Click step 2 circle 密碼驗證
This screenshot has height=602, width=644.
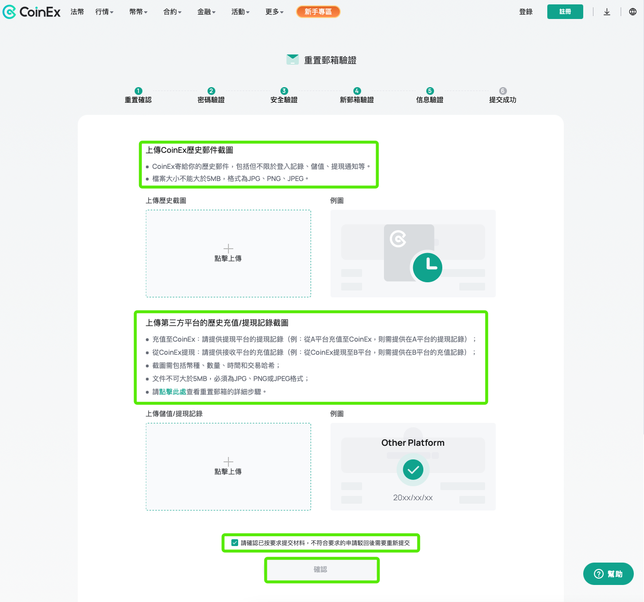(211, 91)
